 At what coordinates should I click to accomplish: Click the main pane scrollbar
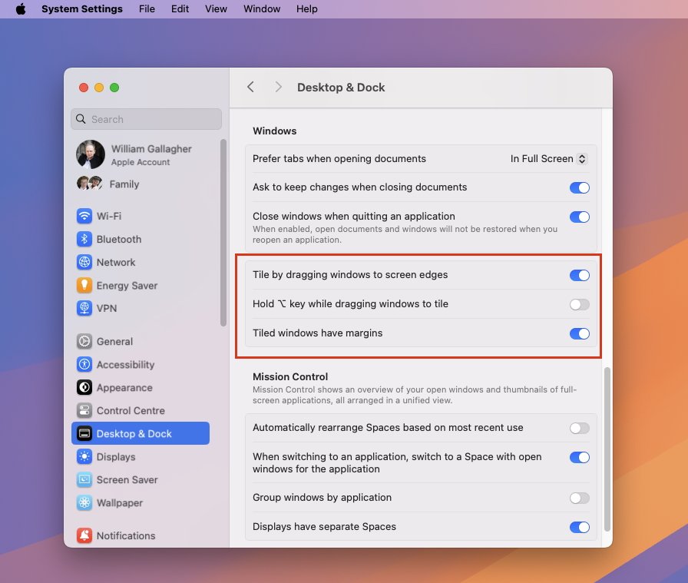tap(607, 449)
